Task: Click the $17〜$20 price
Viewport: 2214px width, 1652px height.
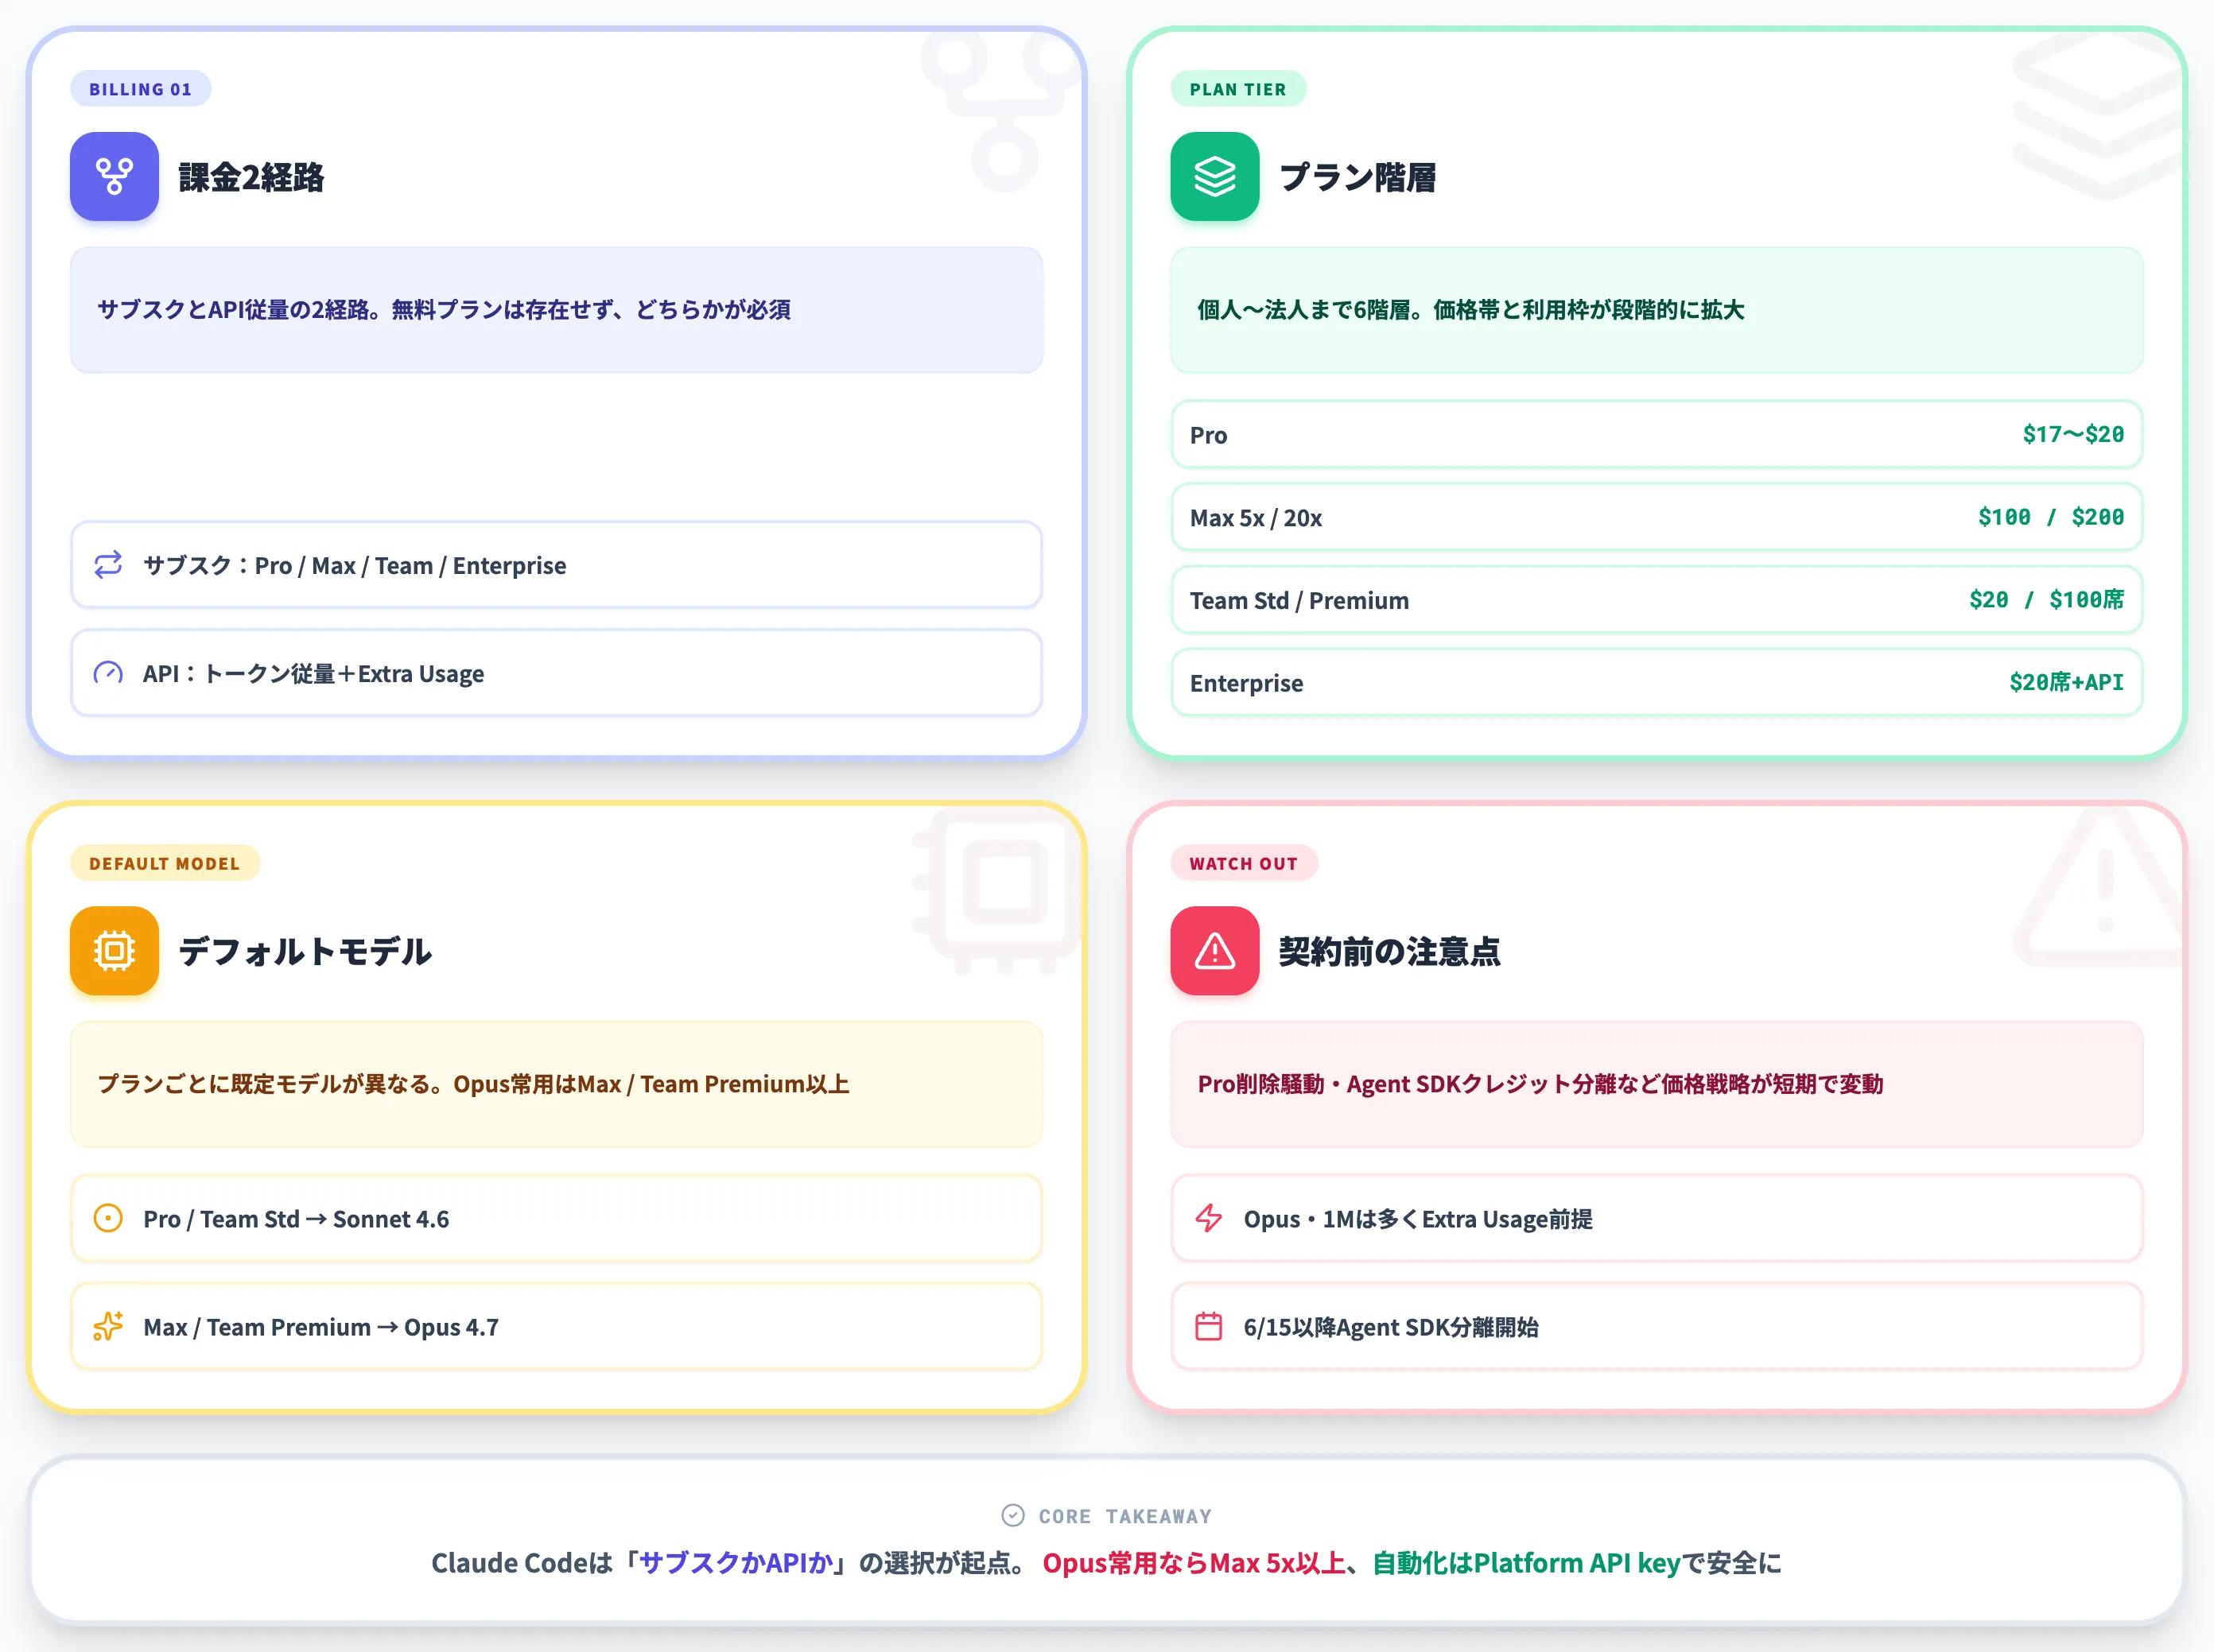Action: 2073,434
